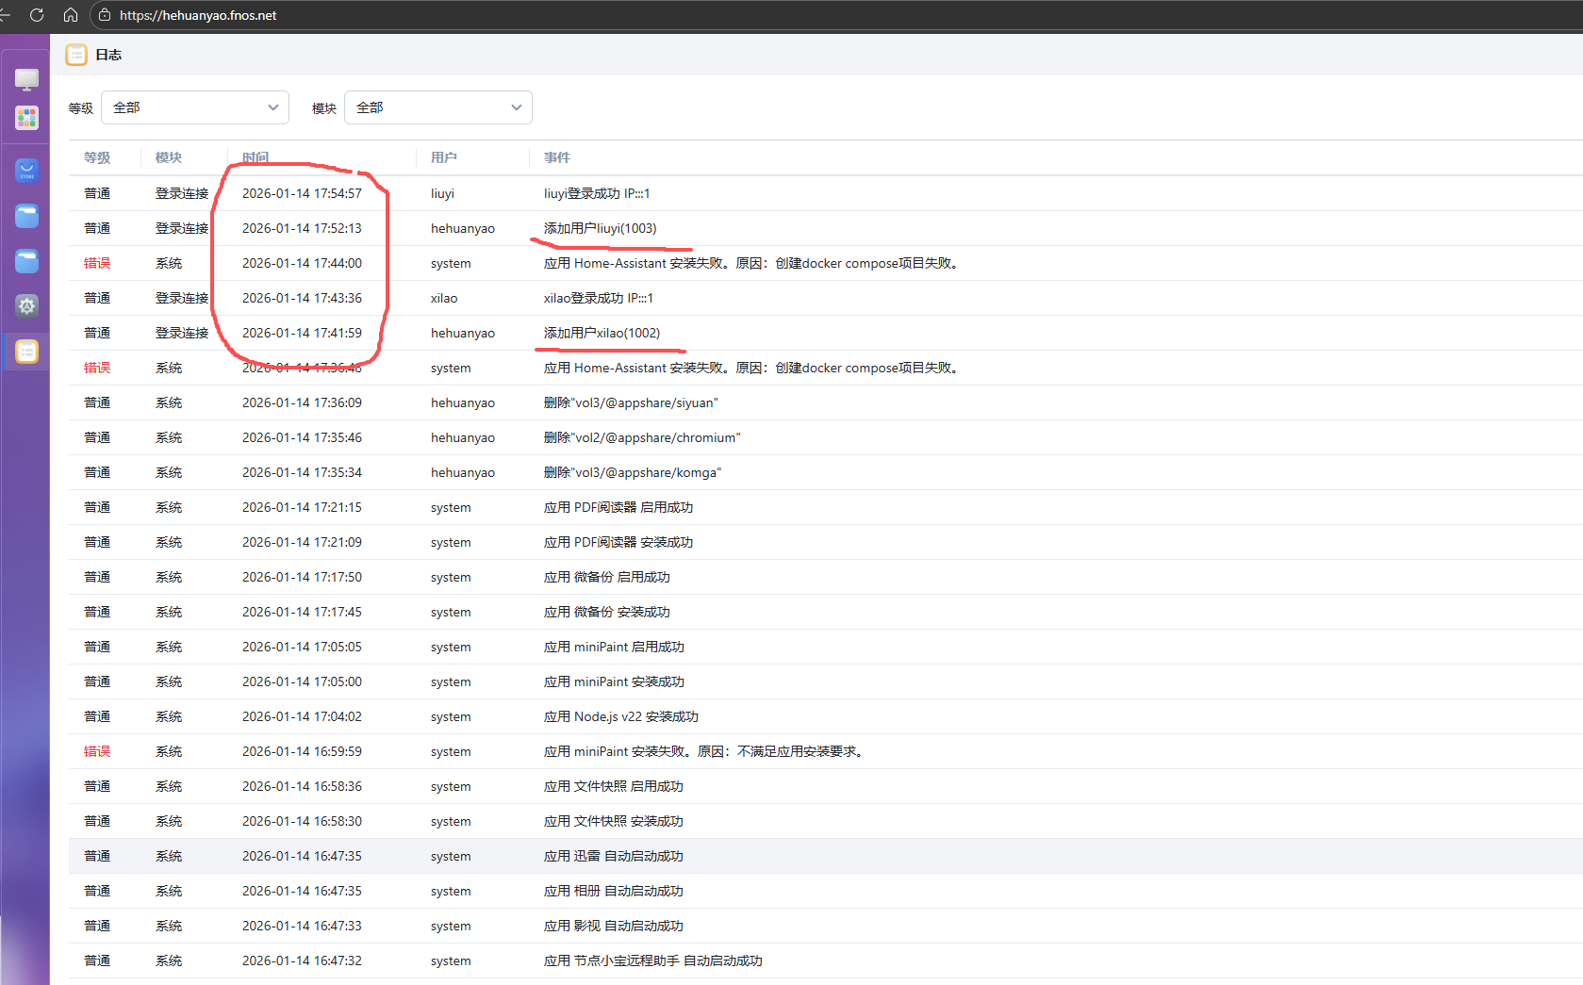Image resolution: width=1583 pixels, height=985 pixels.
Task: Click the 模块 column header
Action: coord(169,157)
